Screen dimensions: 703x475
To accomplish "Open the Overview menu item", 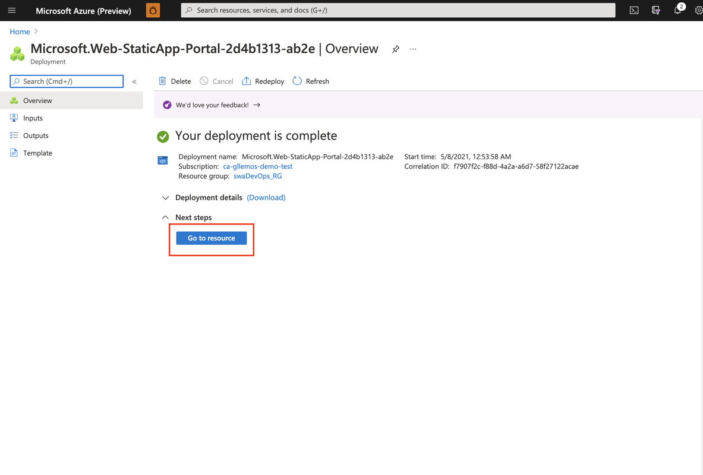I will (72, 100).
